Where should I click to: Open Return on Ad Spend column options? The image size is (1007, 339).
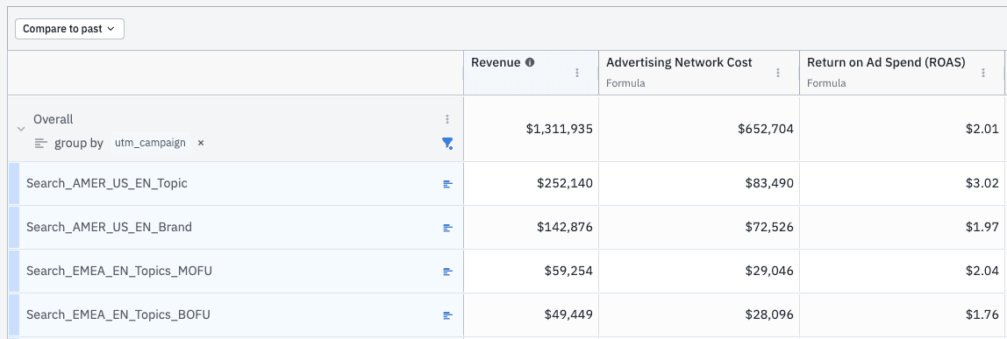[982, 73]
